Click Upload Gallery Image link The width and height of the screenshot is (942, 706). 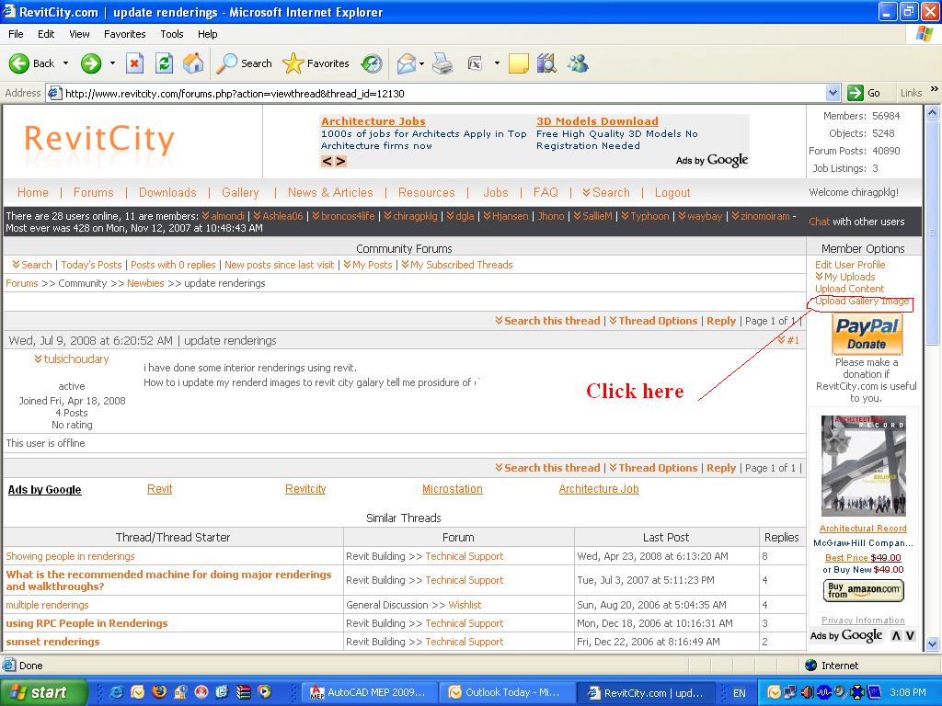[x=862, y=301]
